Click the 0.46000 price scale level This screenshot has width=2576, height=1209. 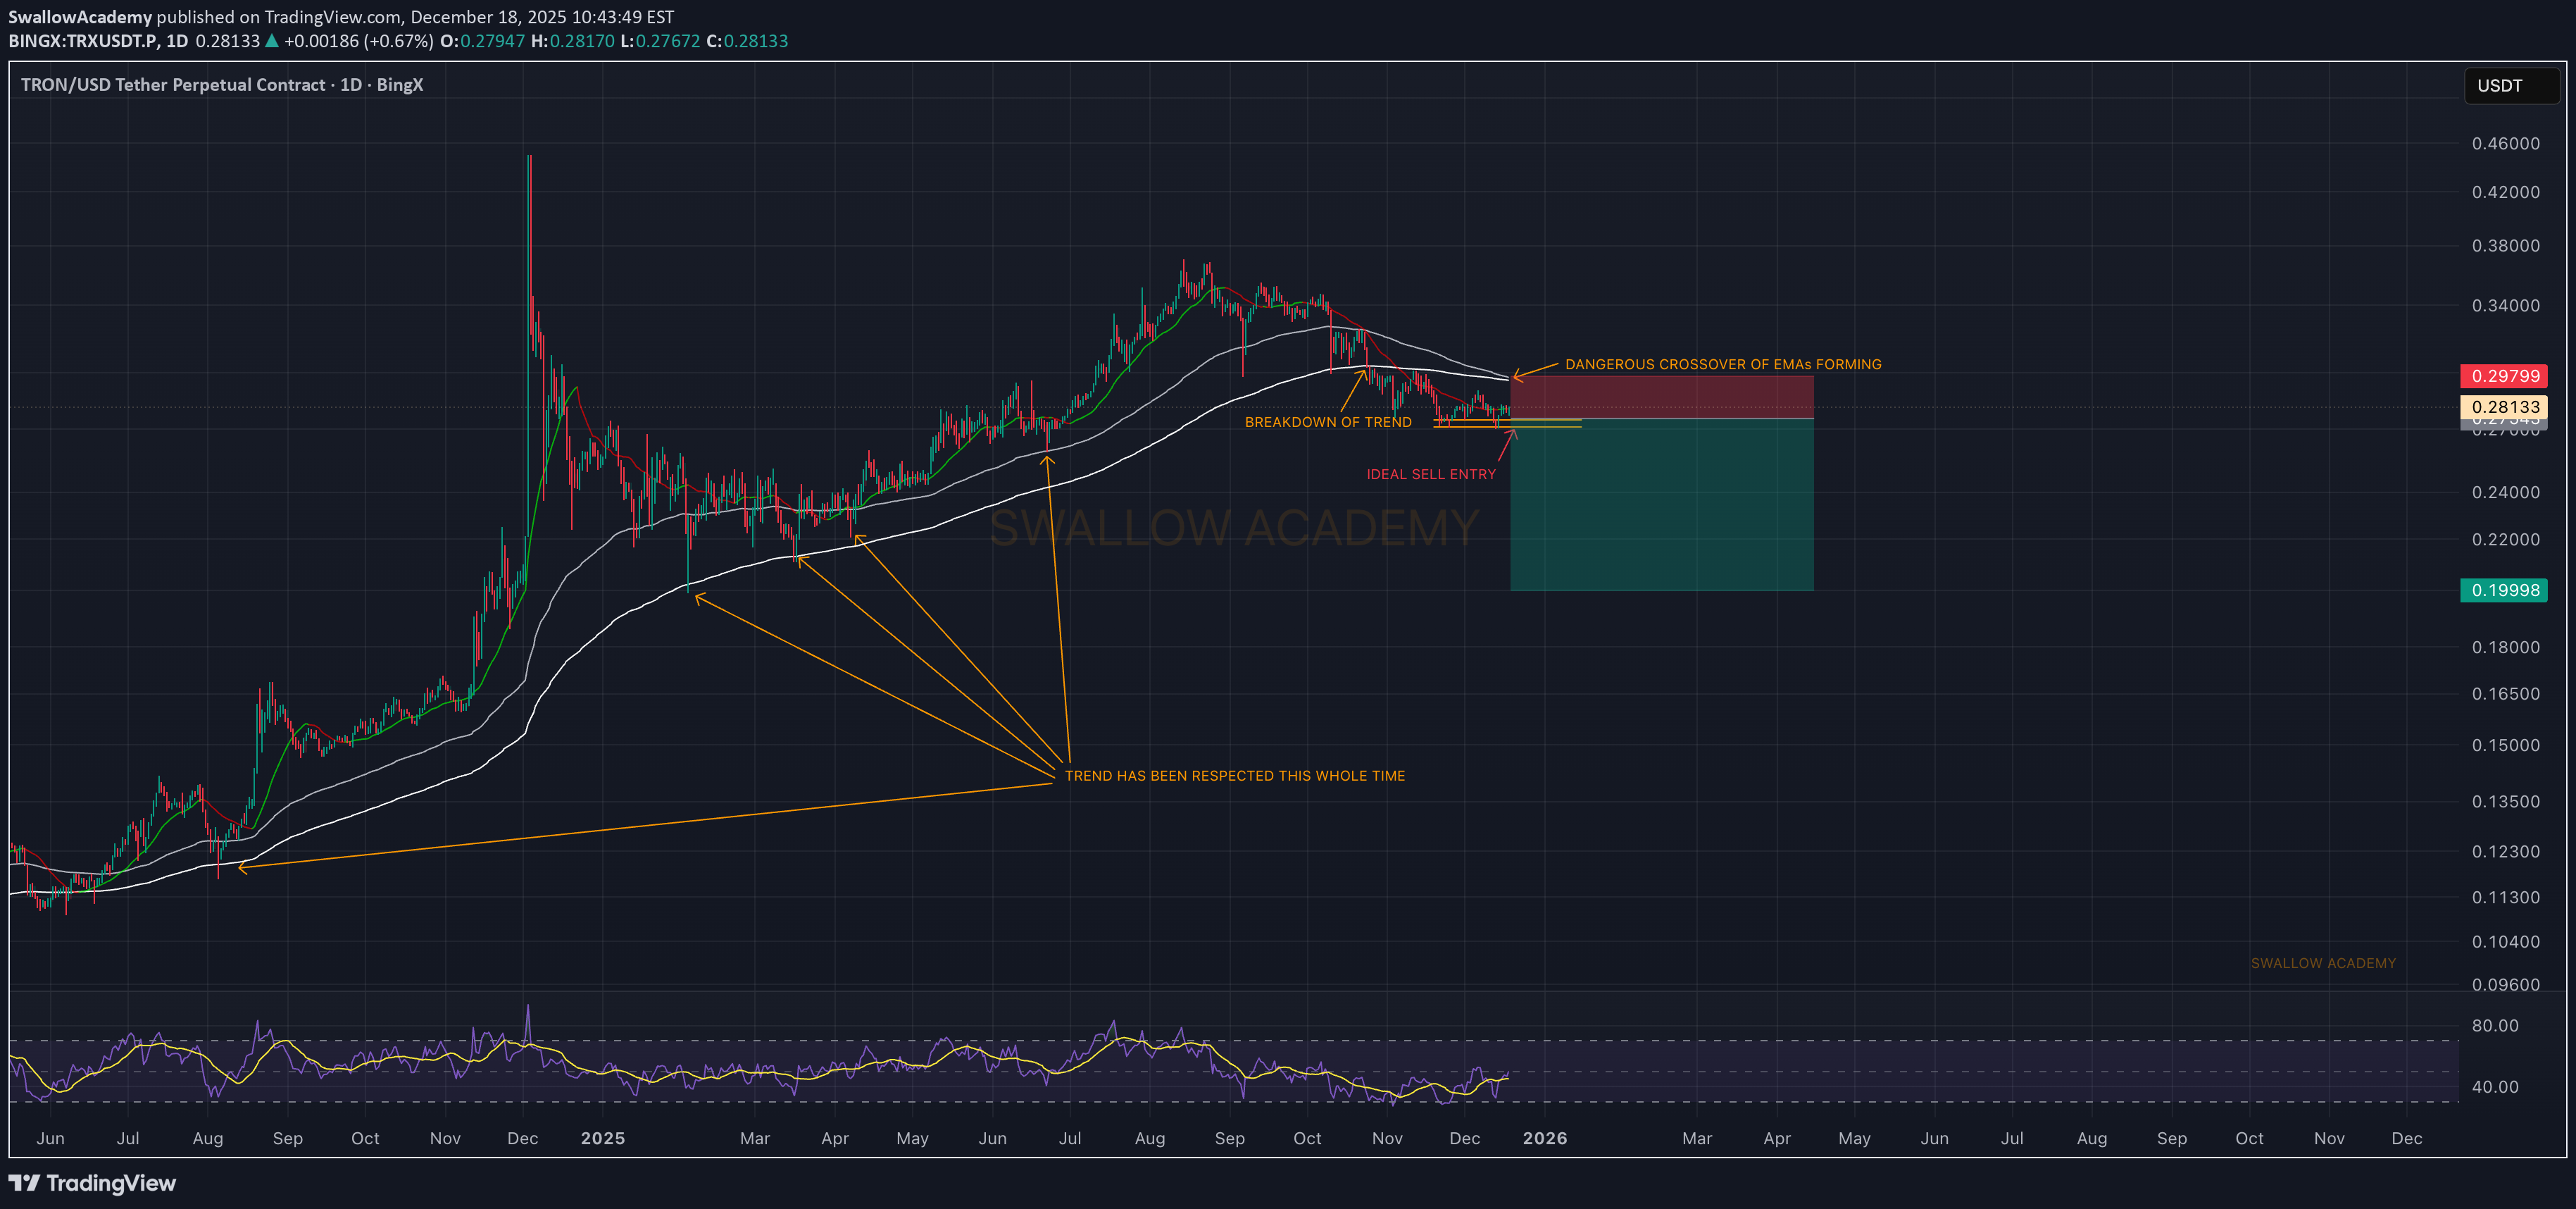point(2504,144)
